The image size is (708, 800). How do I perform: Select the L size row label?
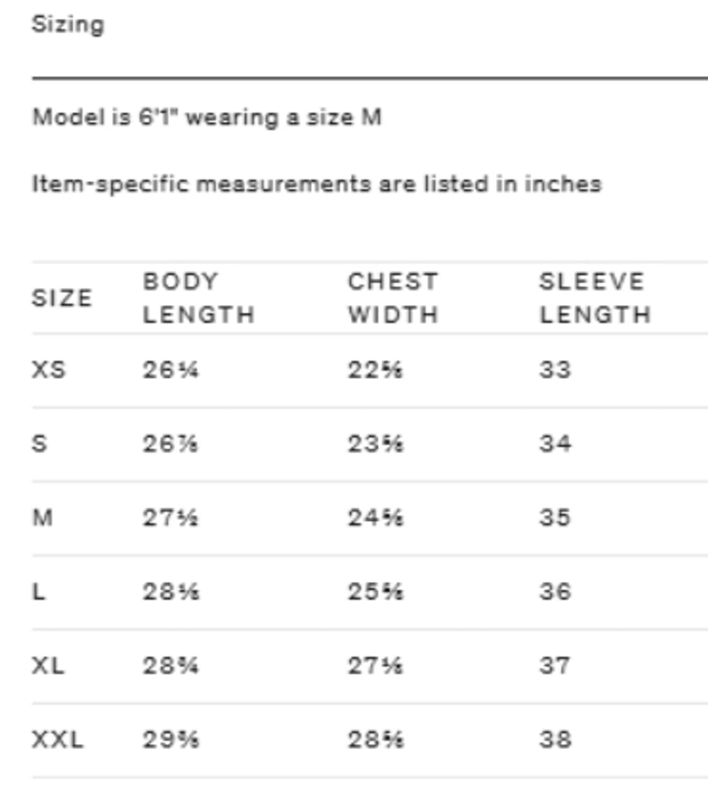click(x=38, y=592)
